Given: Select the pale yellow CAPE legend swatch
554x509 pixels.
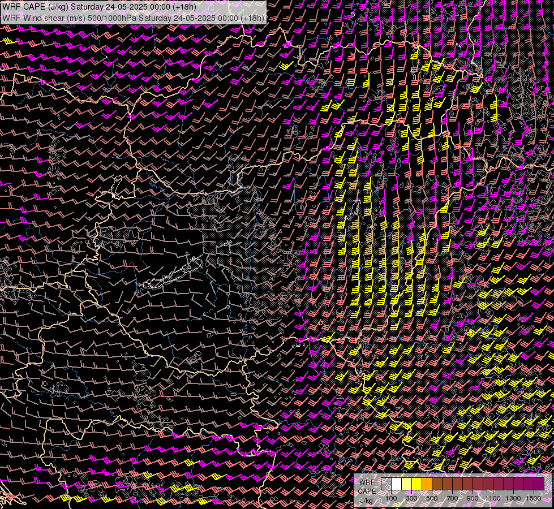Looking at the screenshot, I should (407, 484).
